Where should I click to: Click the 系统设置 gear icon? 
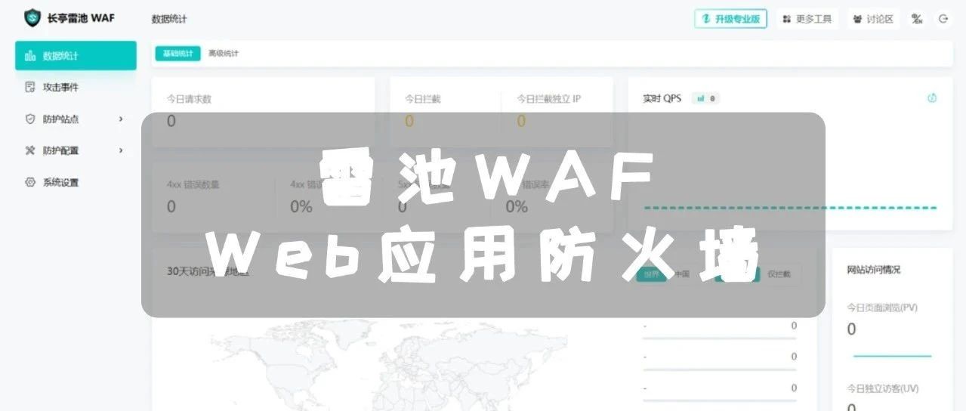pos(30,183)
